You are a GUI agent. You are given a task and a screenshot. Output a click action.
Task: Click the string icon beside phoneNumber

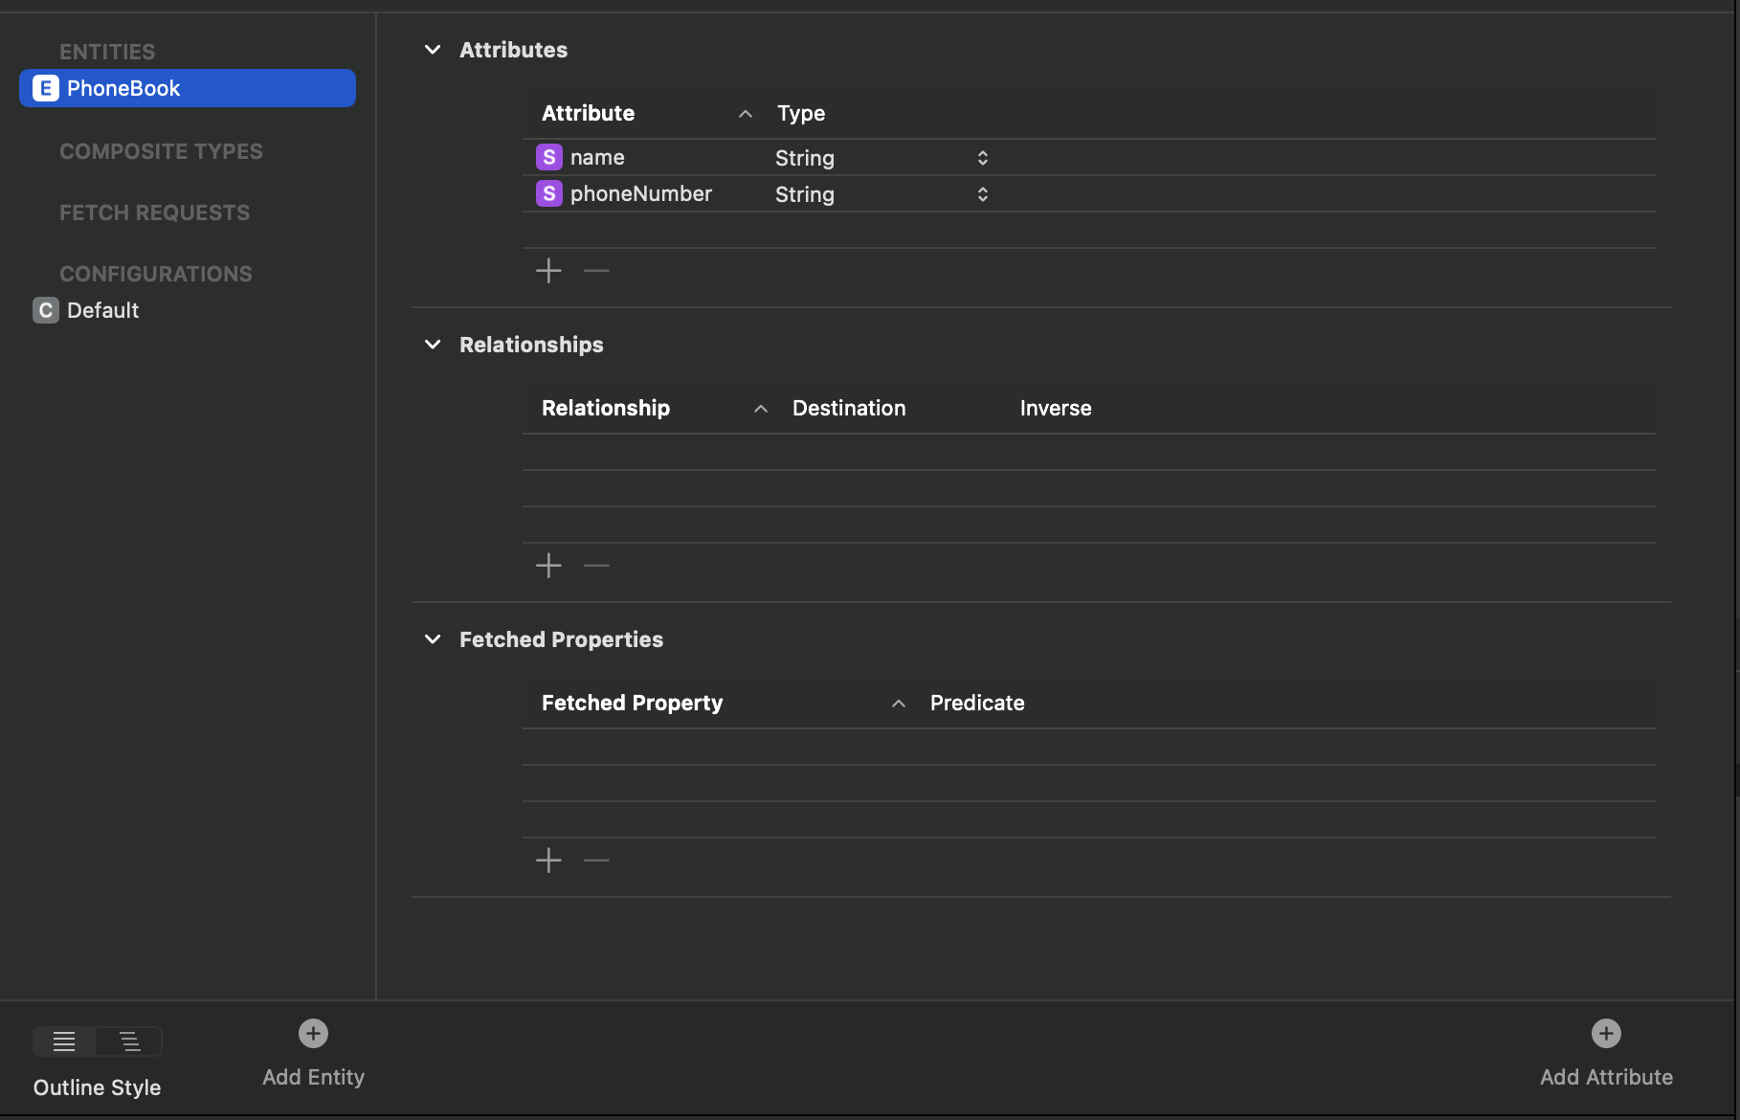pos(548,193)
